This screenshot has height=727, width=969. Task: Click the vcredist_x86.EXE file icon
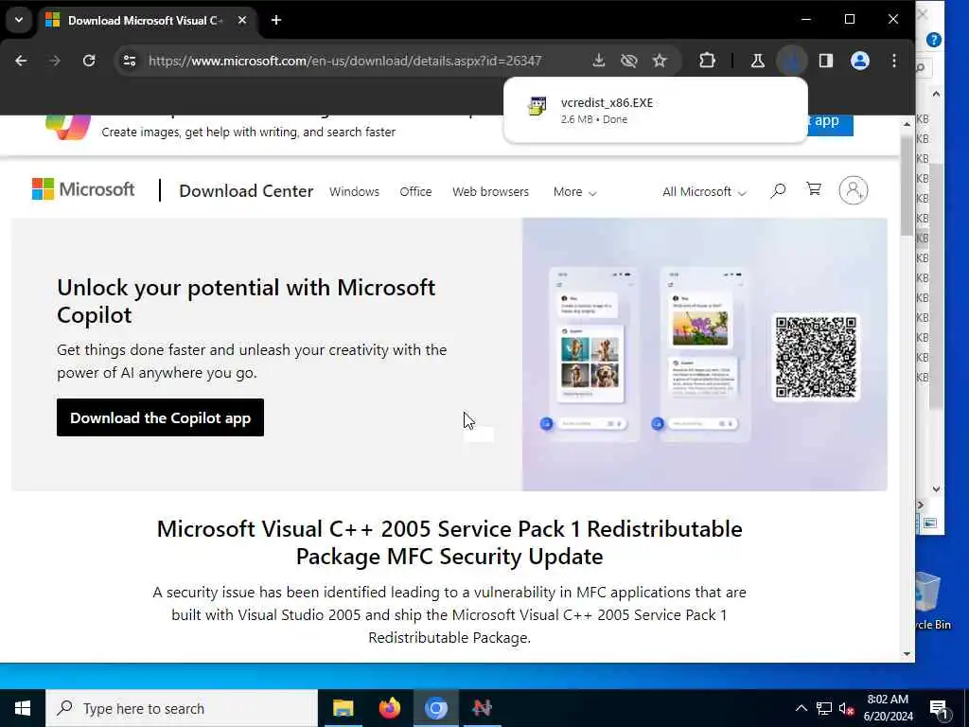point(537,106)
